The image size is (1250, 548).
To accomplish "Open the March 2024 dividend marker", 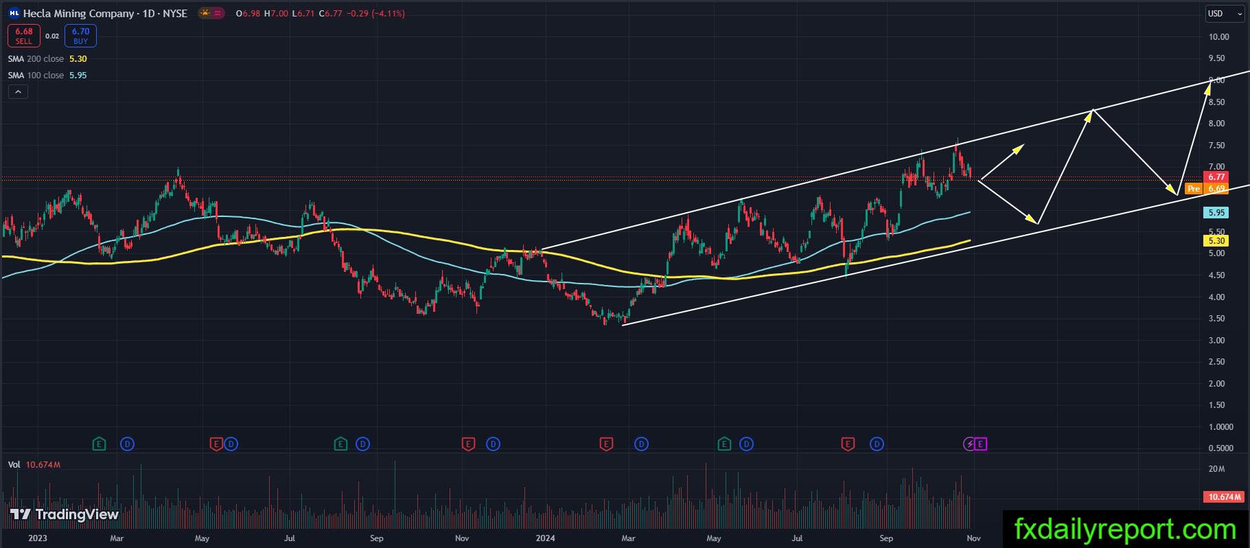I will 641,444.
